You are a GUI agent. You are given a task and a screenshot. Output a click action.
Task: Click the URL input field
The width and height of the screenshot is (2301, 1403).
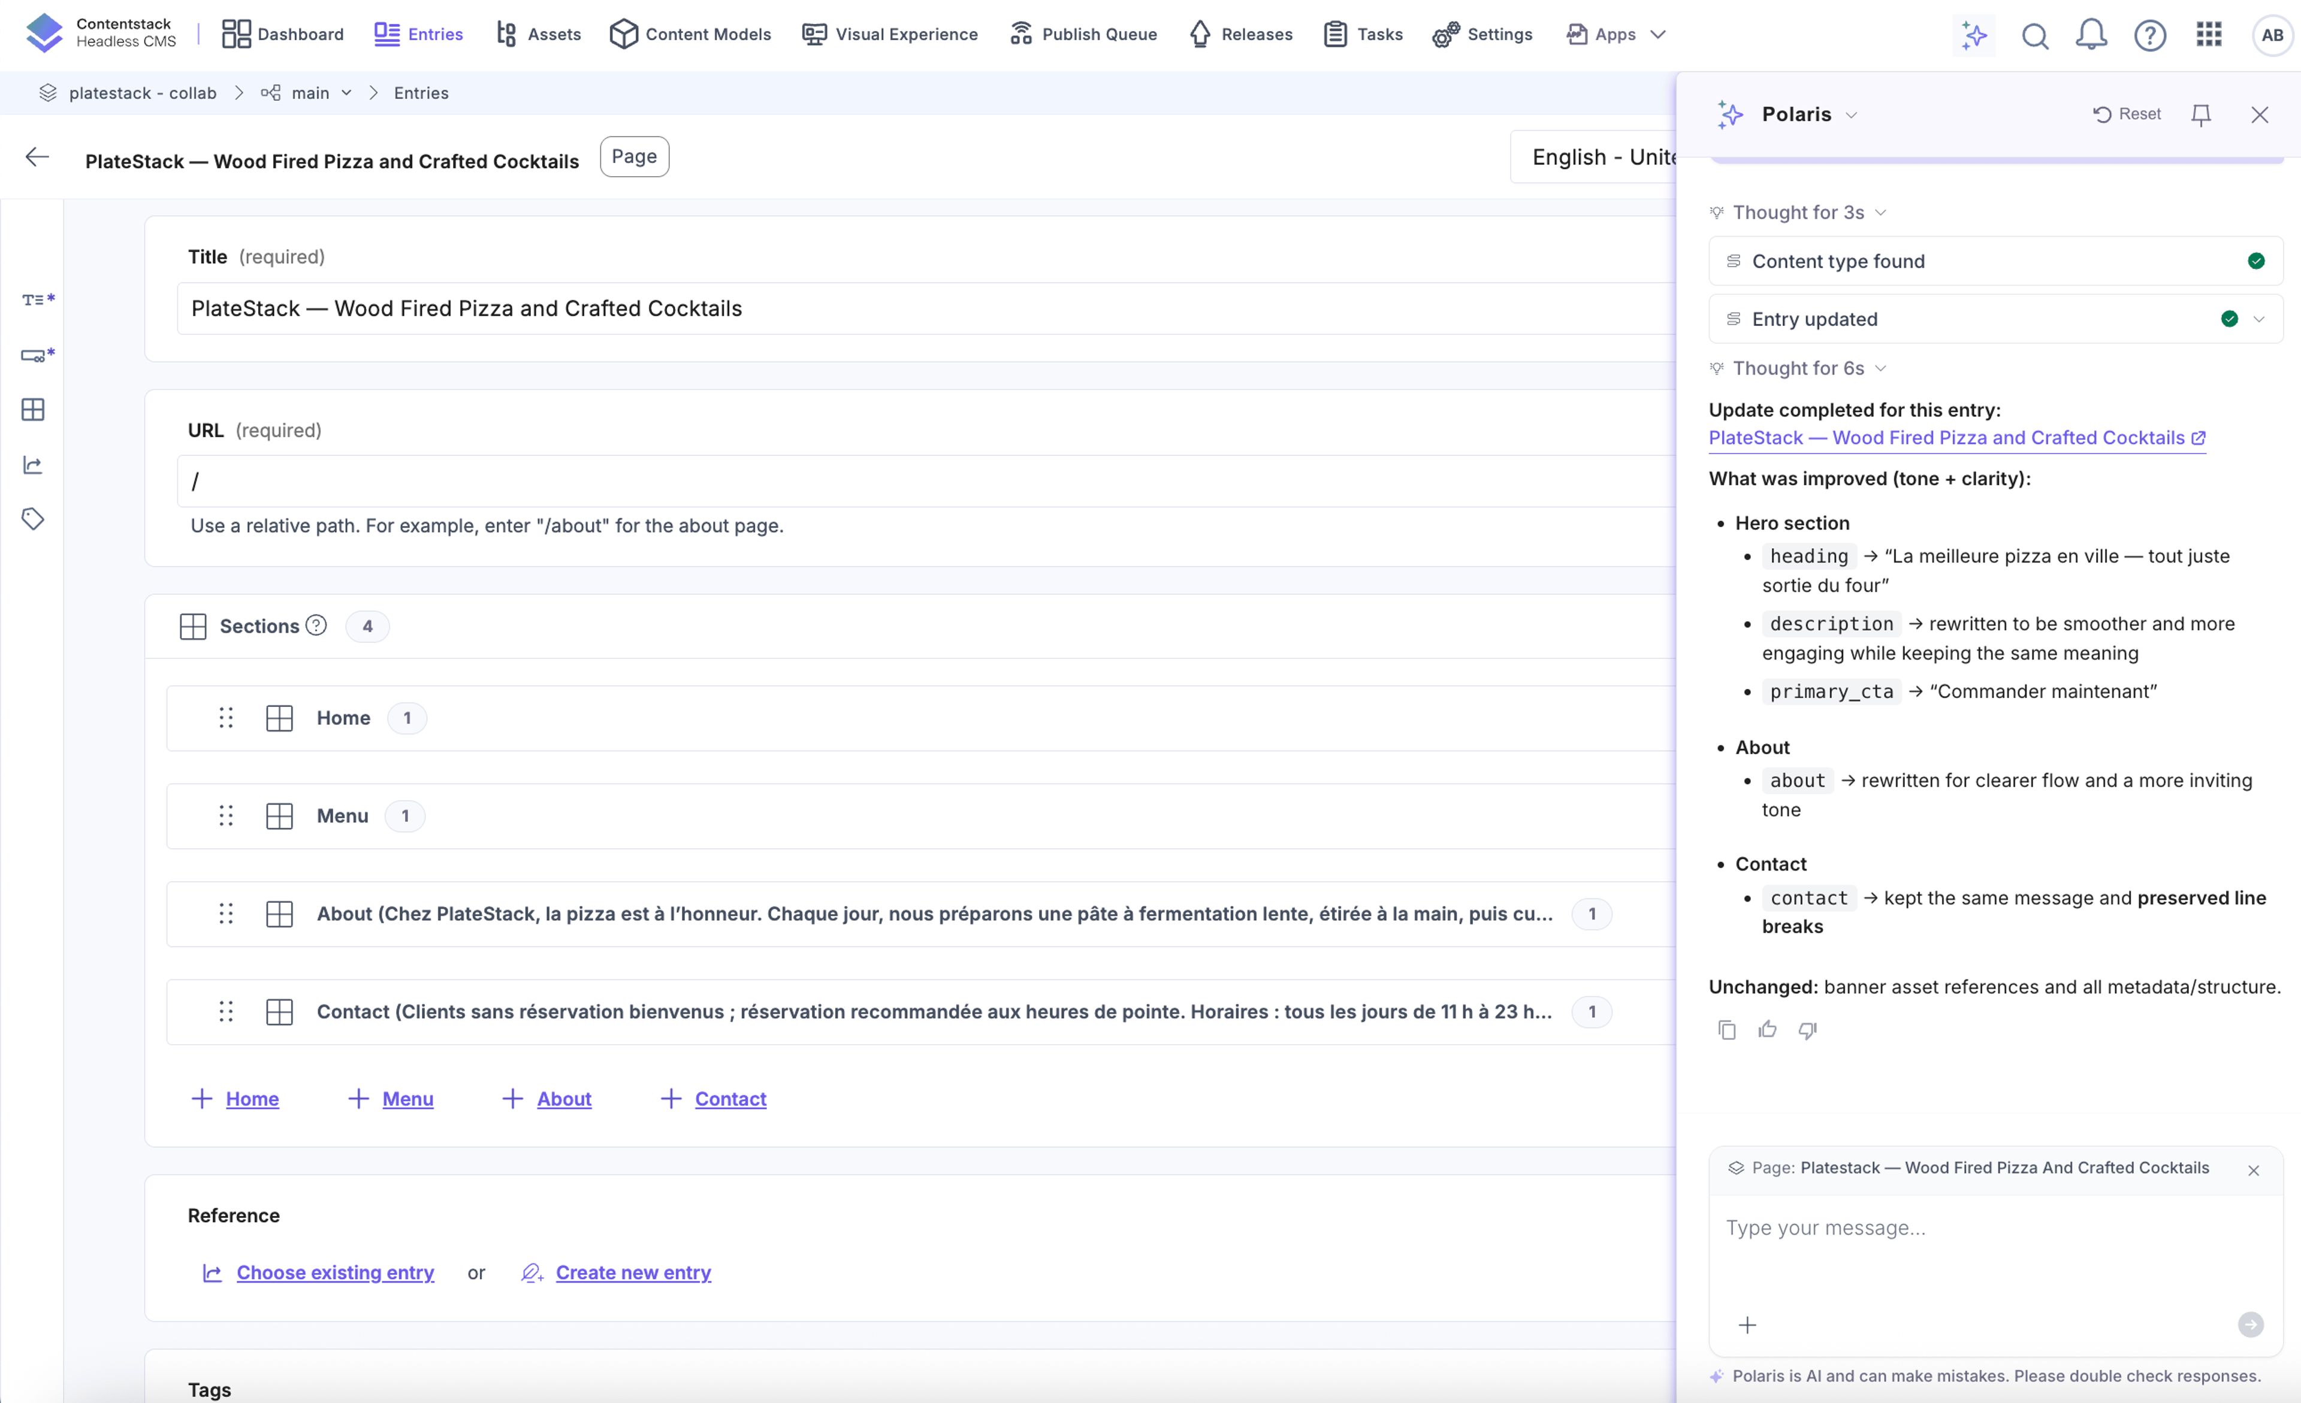tap(928, 482)
